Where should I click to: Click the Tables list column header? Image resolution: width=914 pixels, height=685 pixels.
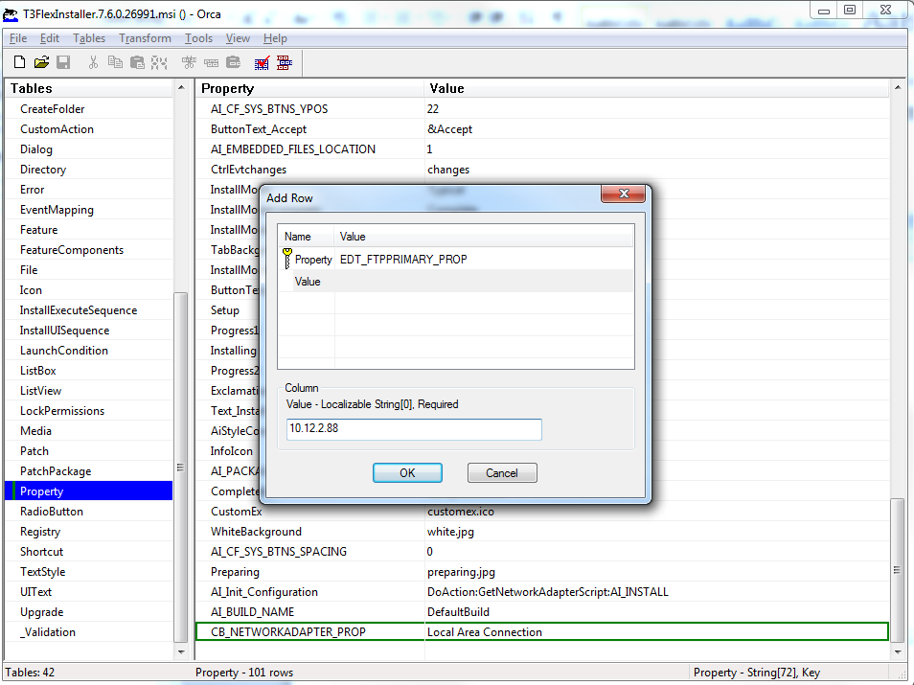(x=89, y=88)
